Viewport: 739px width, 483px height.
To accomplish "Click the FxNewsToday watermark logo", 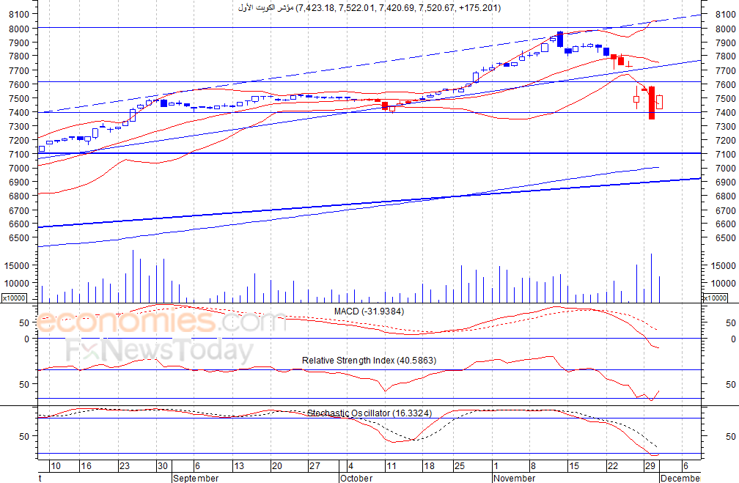I will pos(159,350).
